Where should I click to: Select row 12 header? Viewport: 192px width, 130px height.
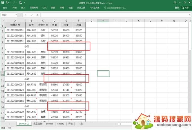2,85
